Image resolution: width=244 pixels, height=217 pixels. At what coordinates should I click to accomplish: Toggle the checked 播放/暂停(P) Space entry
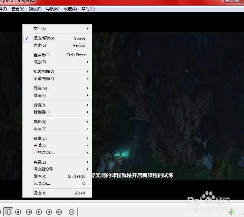[57, 38]
